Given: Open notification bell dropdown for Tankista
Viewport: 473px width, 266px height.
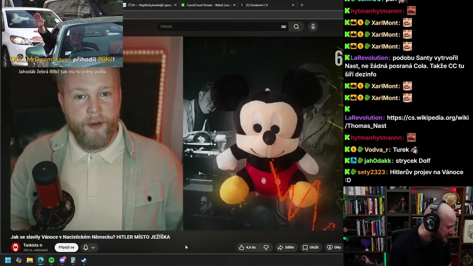Looking at the screenshot, I should [89, 248].
